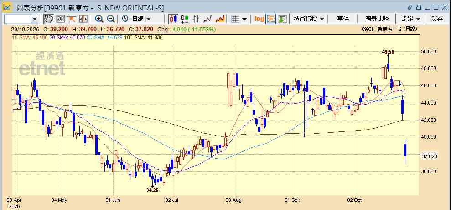Click the 37.820 current price tag
Image resolution: width=451 pixels, height=210 pixels.
(429, 156)
